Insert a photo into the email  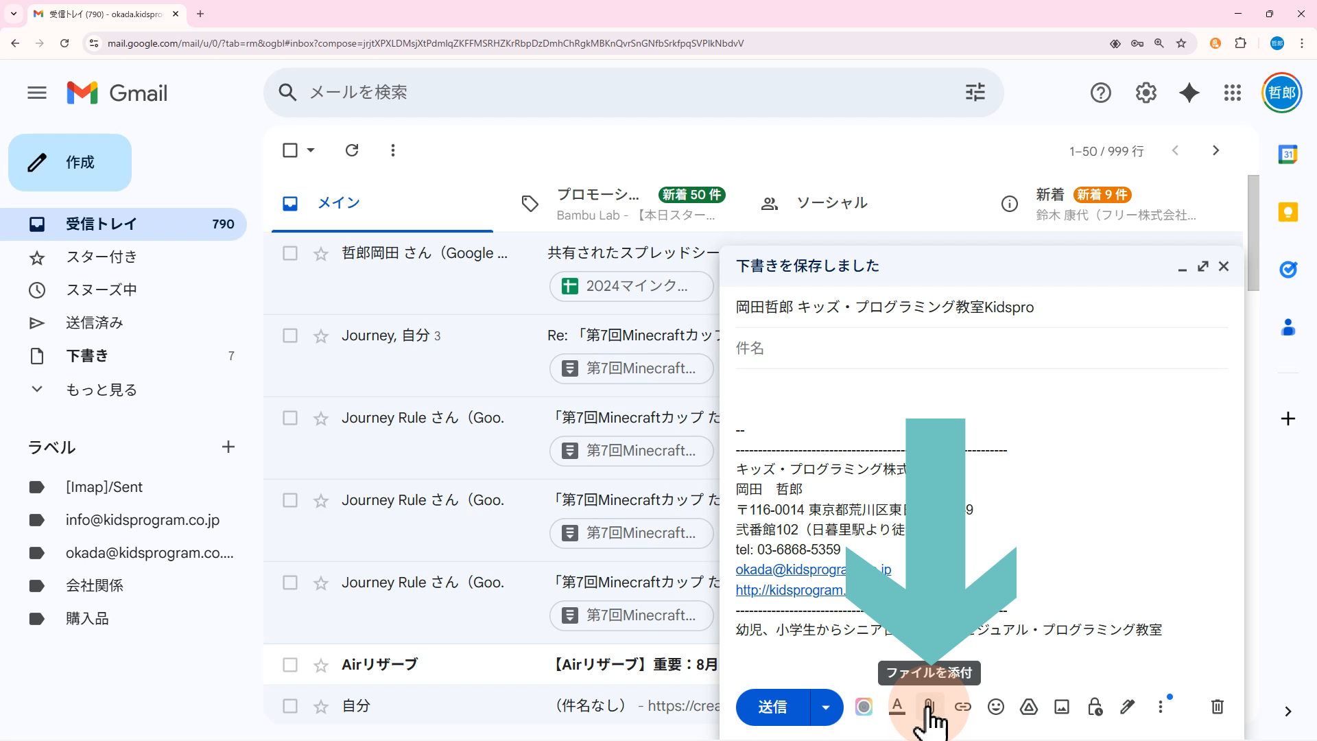1062,707
